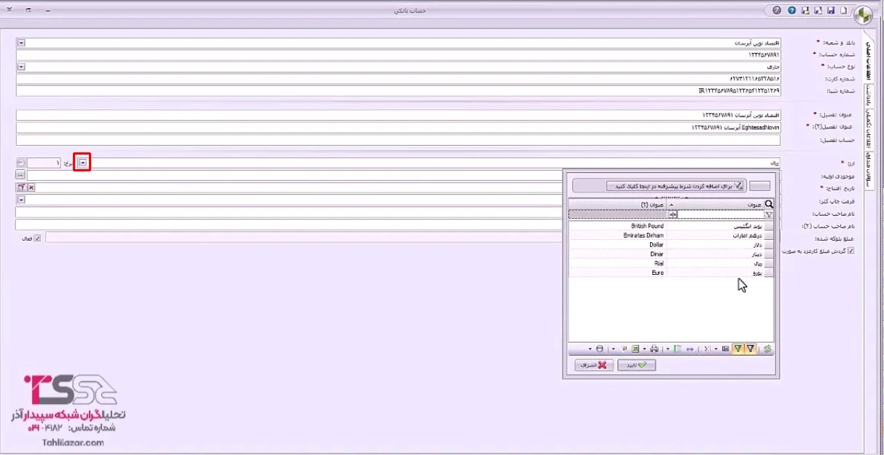Click the green refresh icon in grid toolbar
Screen dimensions: 884x455
[767, 349]
